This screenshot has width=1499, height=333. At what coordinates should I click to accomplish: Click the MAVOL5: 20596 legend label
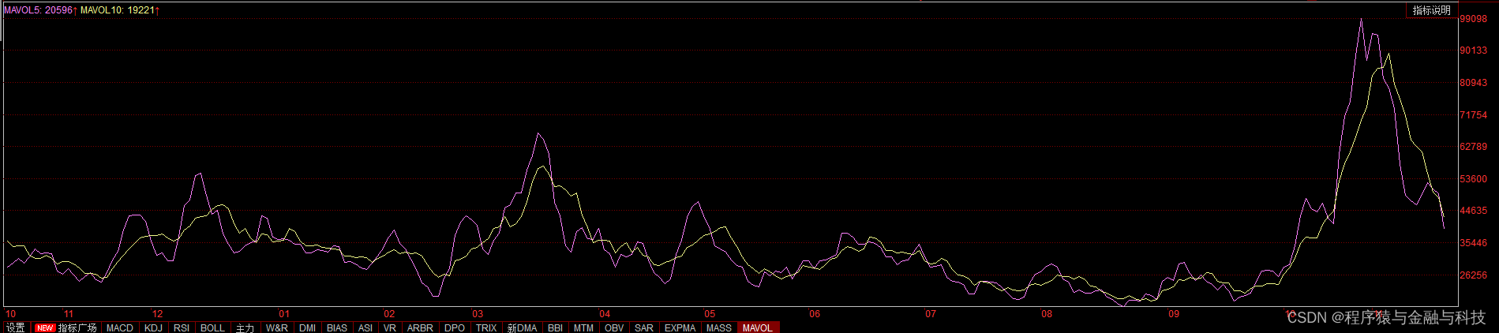(40, 10)
